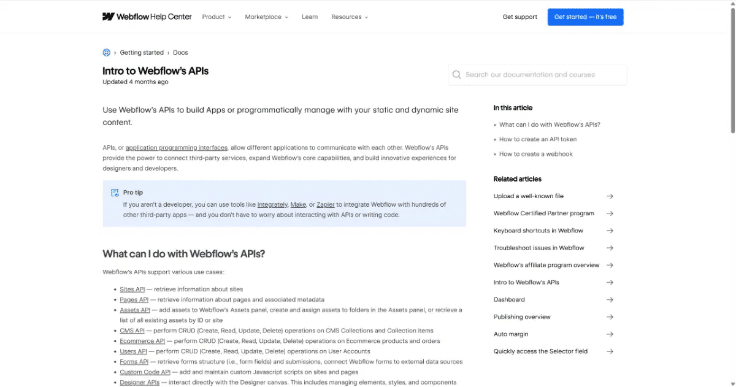Click the 'Get started — it's free' button
736x387 pixels.
coord(585,17)
